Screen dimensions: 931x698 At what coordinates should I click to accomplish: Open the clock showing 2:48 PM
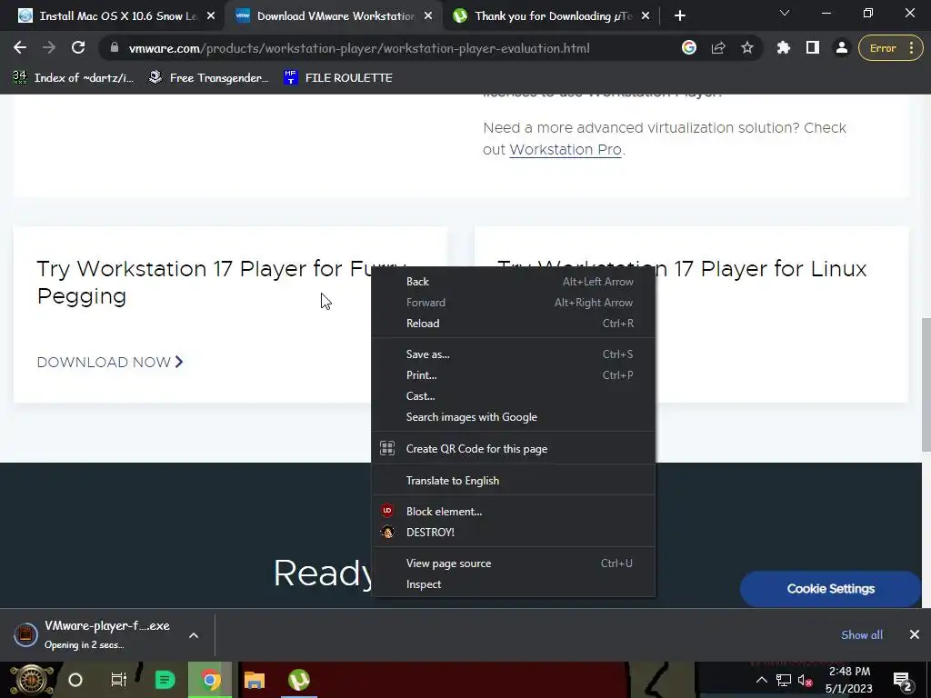tap(849, 680)
